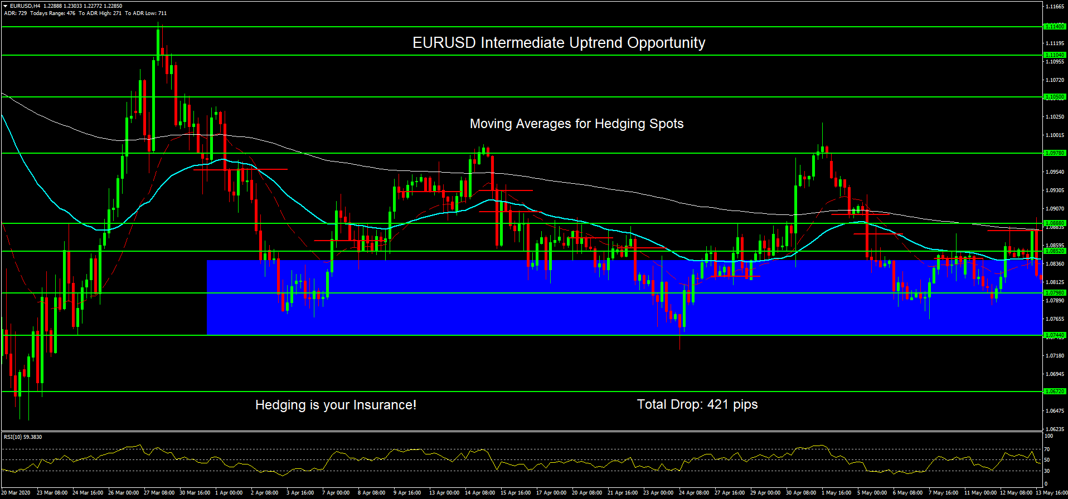Select the 'Total Drop: 421 pips' label
Viewport: 1068px width, 499px height.
(x=697, y=404)
